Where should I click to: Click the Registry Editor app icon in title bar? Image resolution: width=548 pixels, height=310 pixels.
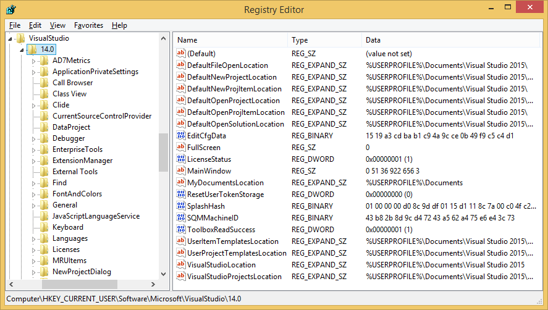coord(11,9)
